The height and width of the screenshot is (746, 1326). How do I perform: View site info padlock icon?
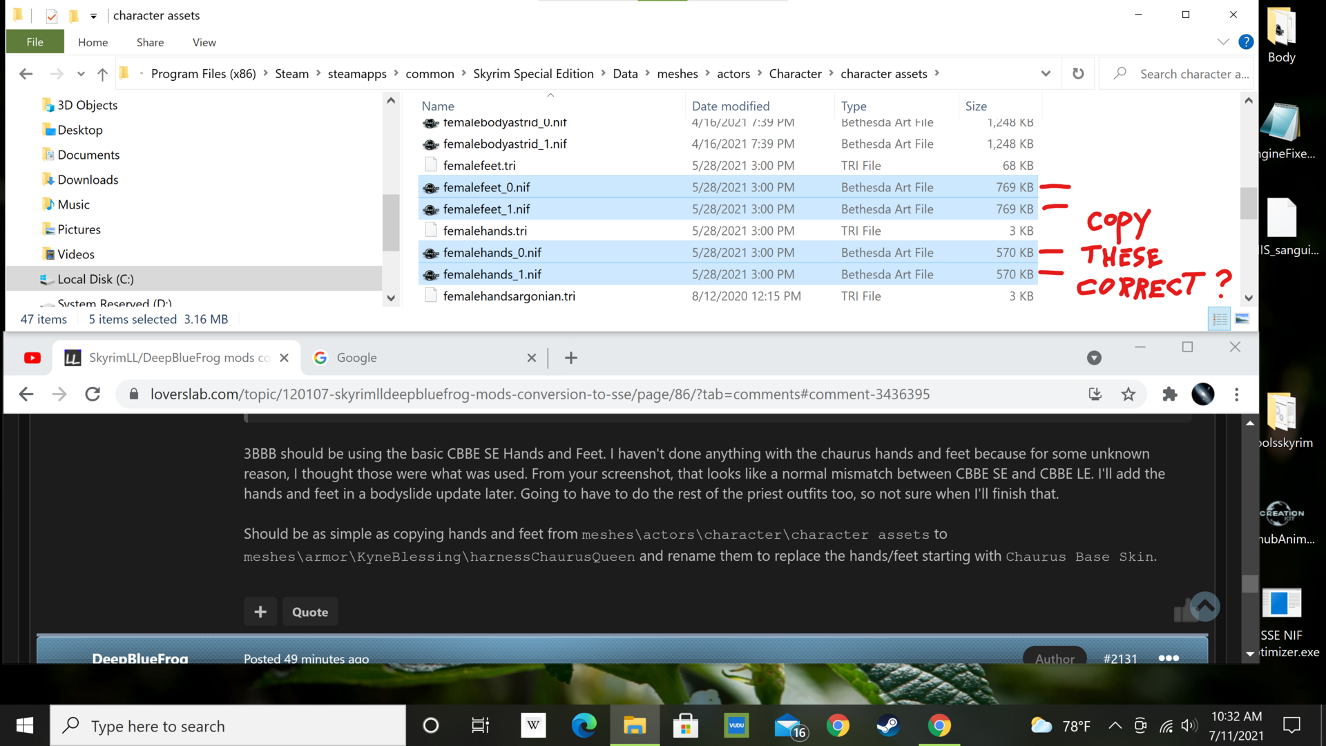tap(134, 394)
